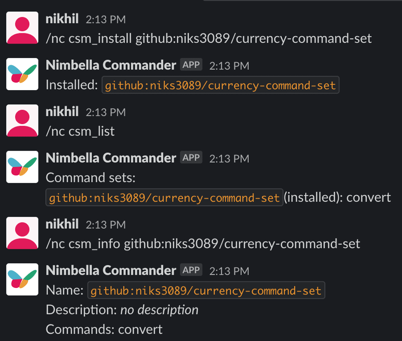Click the 2:13 PM timestamp on the csm_list message

pos(106,112)
